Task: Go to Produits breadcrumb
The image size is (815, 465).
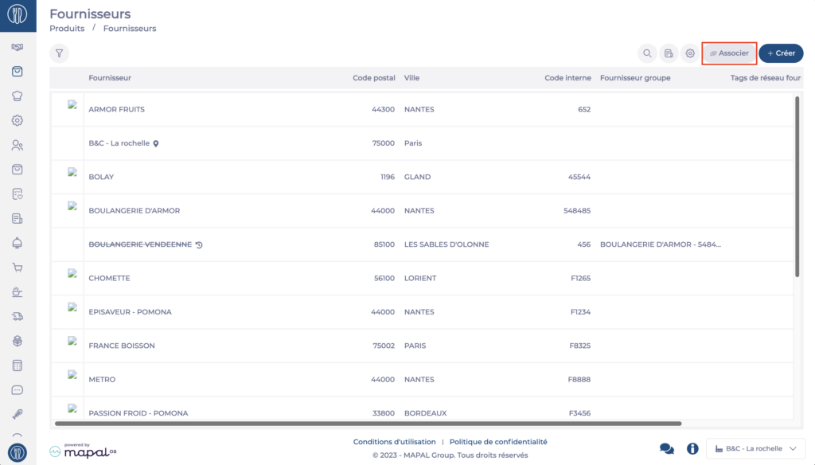Action: (x=67, y=29)
